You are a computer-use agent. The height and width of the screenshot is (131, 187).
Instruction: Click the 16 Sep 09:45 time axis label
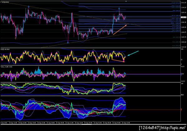116,123
